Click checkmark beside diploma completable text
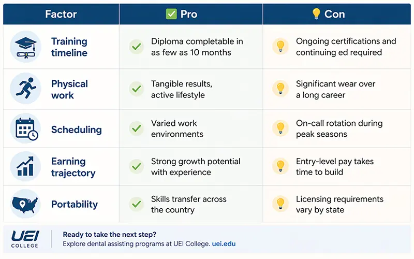414x259 pixels. click(136, 47)
